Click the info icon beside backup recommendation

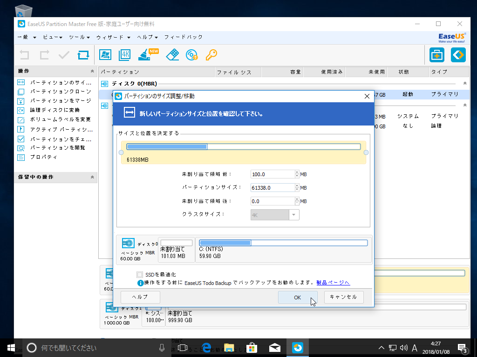(140, 283)
